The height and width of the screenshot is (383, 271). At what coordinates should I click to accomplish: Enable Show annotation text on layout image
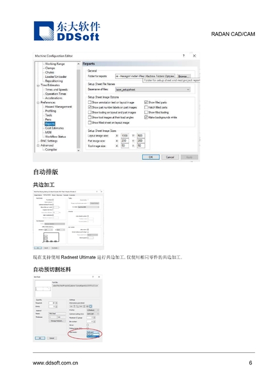pyautogui.click(x=89, y=102)
